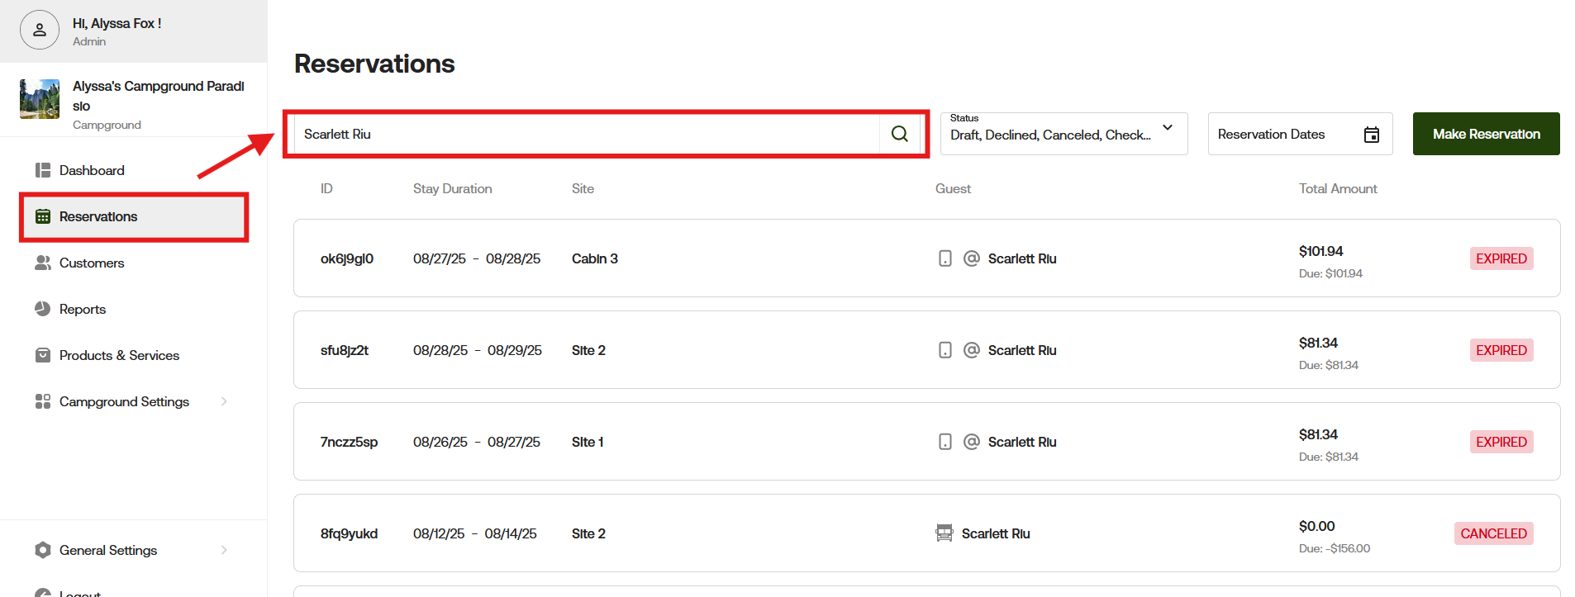Click dates 08/28/25 - 08/29/25
Viewport: 1575px width, 597px height.
478,350
